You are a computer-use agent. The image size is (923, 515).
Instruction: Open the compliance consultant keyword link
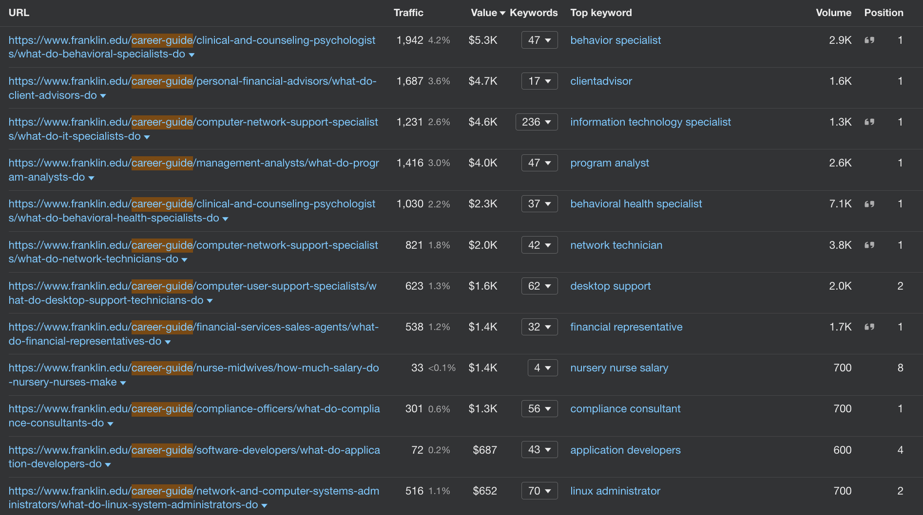tap(625, 408)
